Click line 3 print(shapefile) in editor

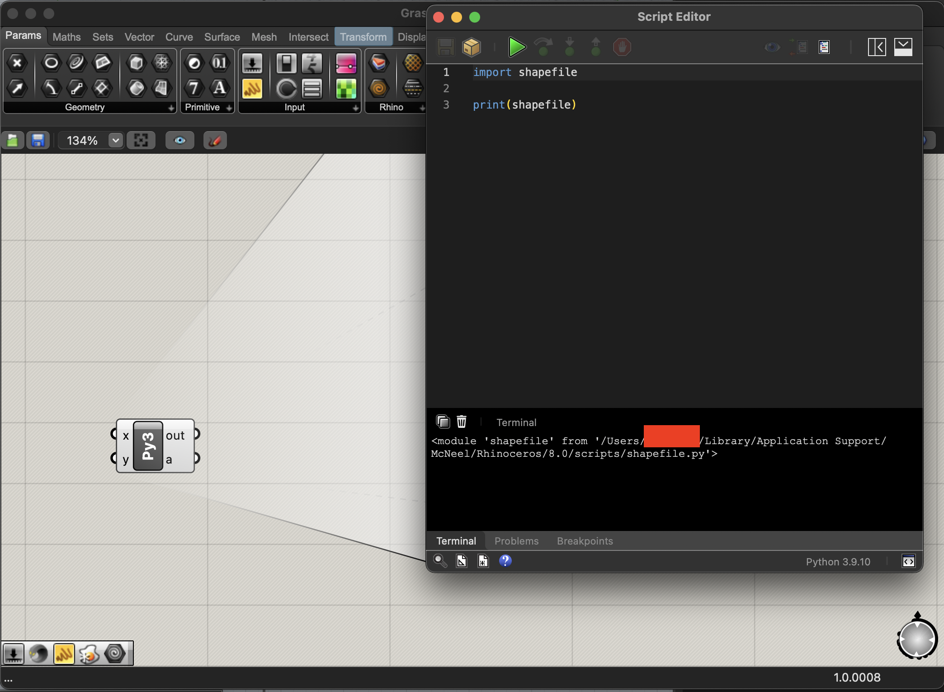click(x=524, y=105)
